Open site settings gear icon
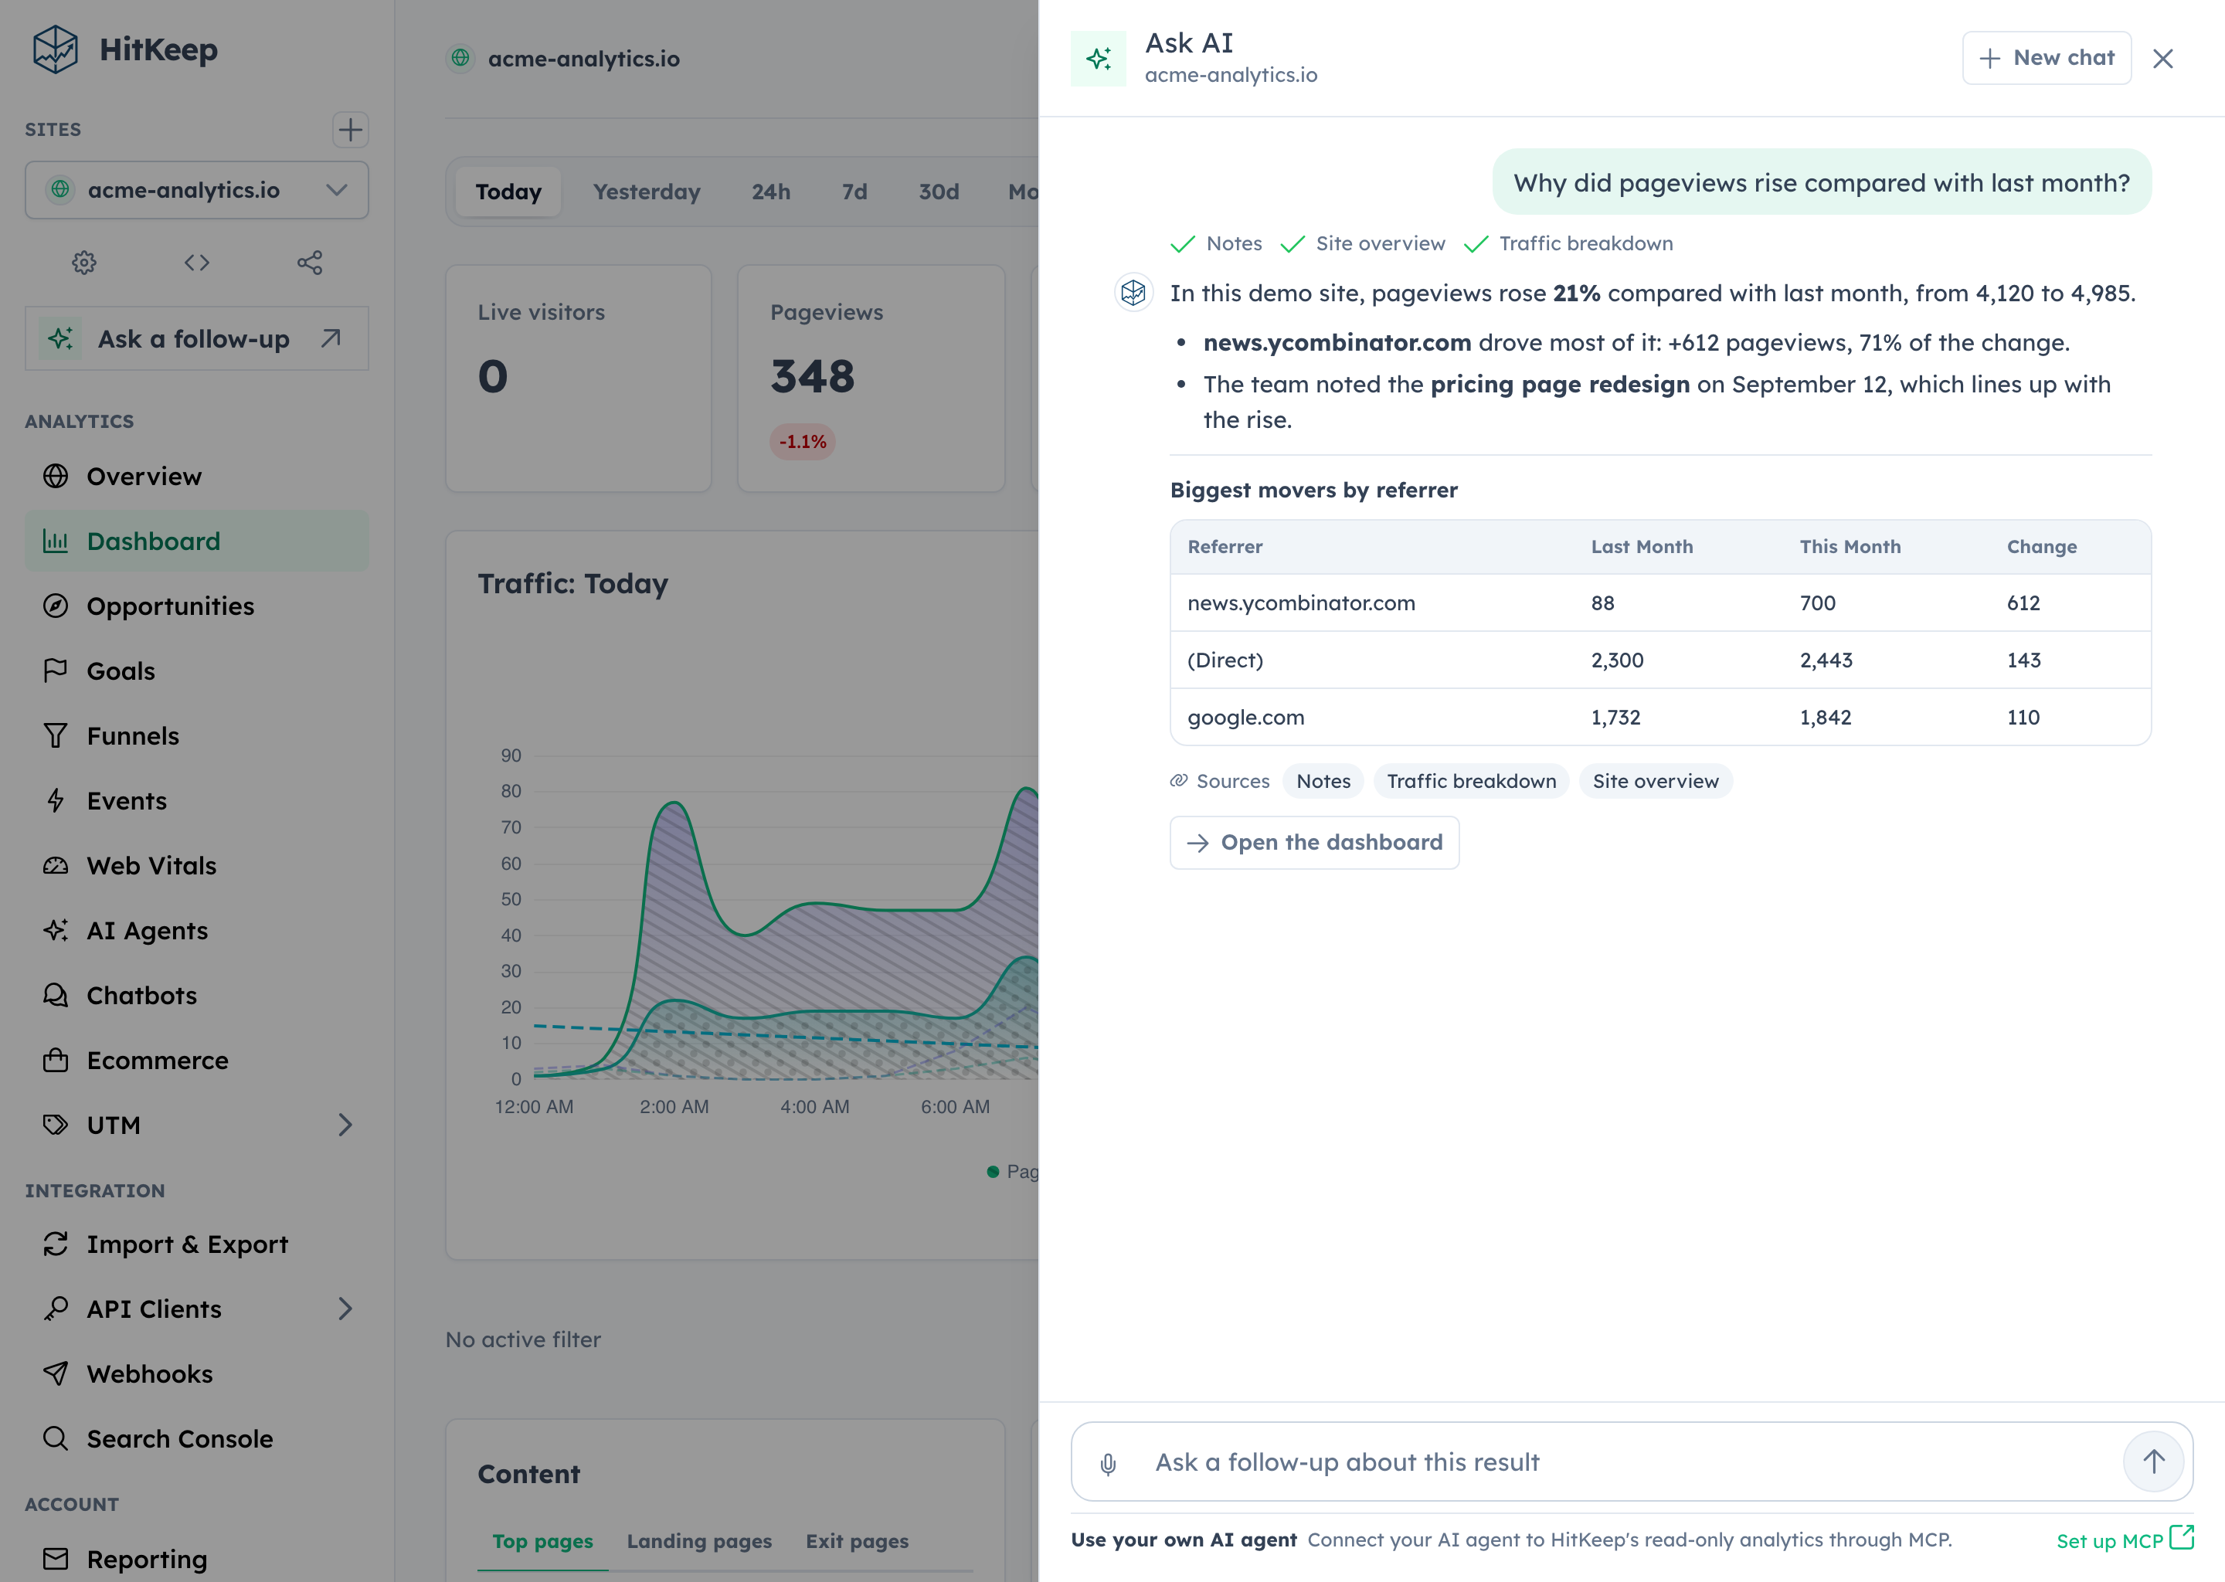This screenshot has width=2225, height=1582. [x=83, y=262]
